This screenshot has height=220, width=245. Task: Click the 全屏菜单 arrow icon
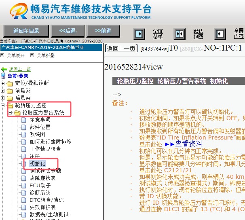[x=139, y=34]
